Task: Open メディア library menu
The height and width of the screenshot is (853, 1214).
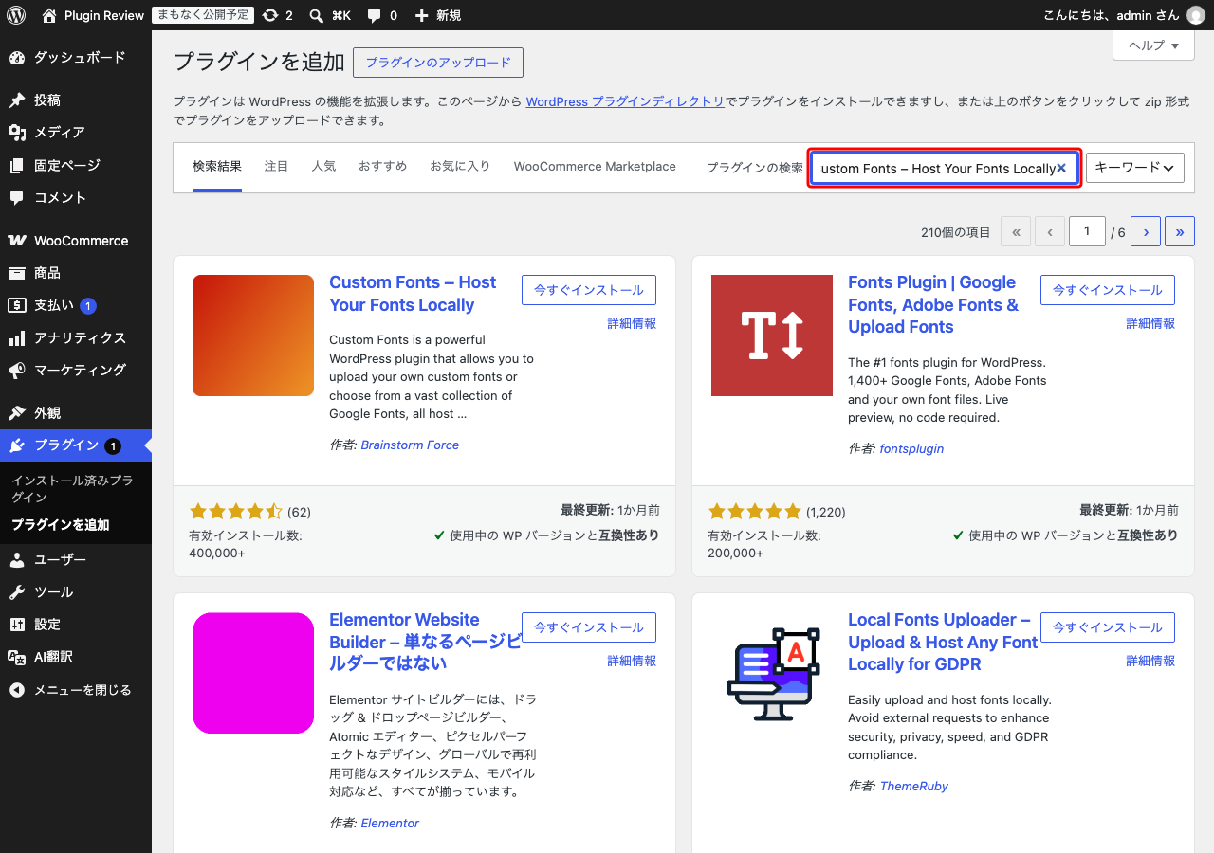Action: pyautogui.click(x=76, y=133)
